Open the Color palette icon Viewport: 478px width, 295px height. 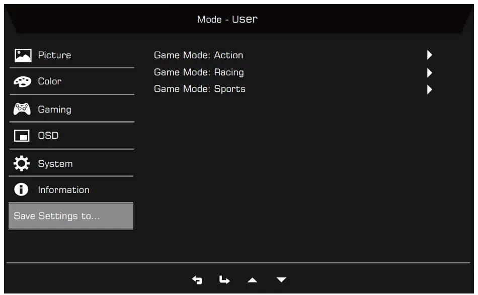click(x=22, y=81)
